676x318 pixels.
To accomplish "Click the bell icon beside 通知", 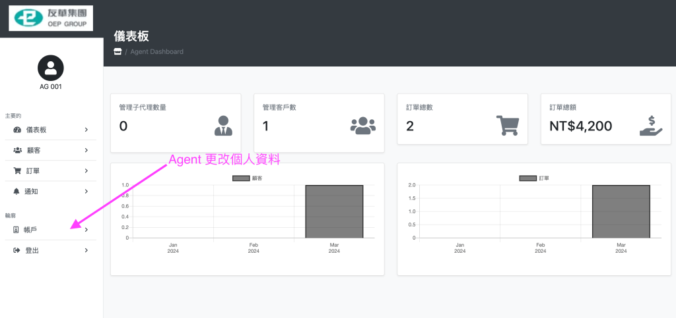I will pyautogui.click(x=17, y=191).
